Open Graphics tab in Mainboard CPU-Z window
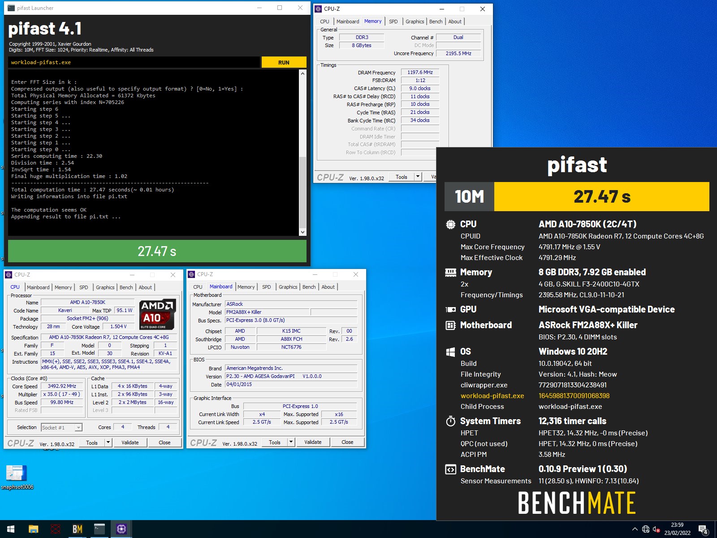717x538 pixels. [288, 287]
